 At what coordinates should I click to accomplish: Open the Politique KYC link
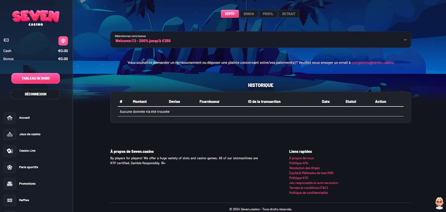[298, 178]
